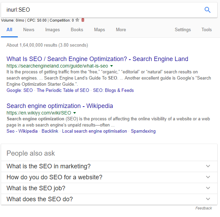Click the red database icon beside Competition
This screenshot has height=217, width=220.
pyautogui.click(x=83, y=20)
